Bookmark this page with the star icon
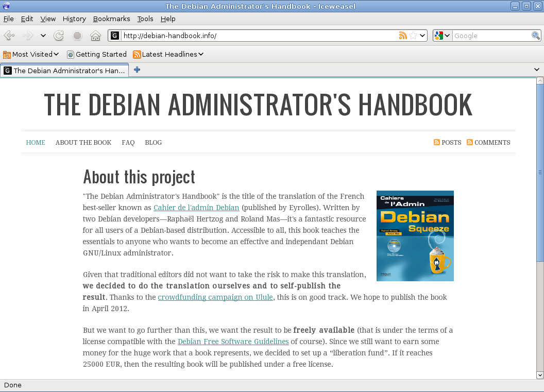 tap(413, 36)
